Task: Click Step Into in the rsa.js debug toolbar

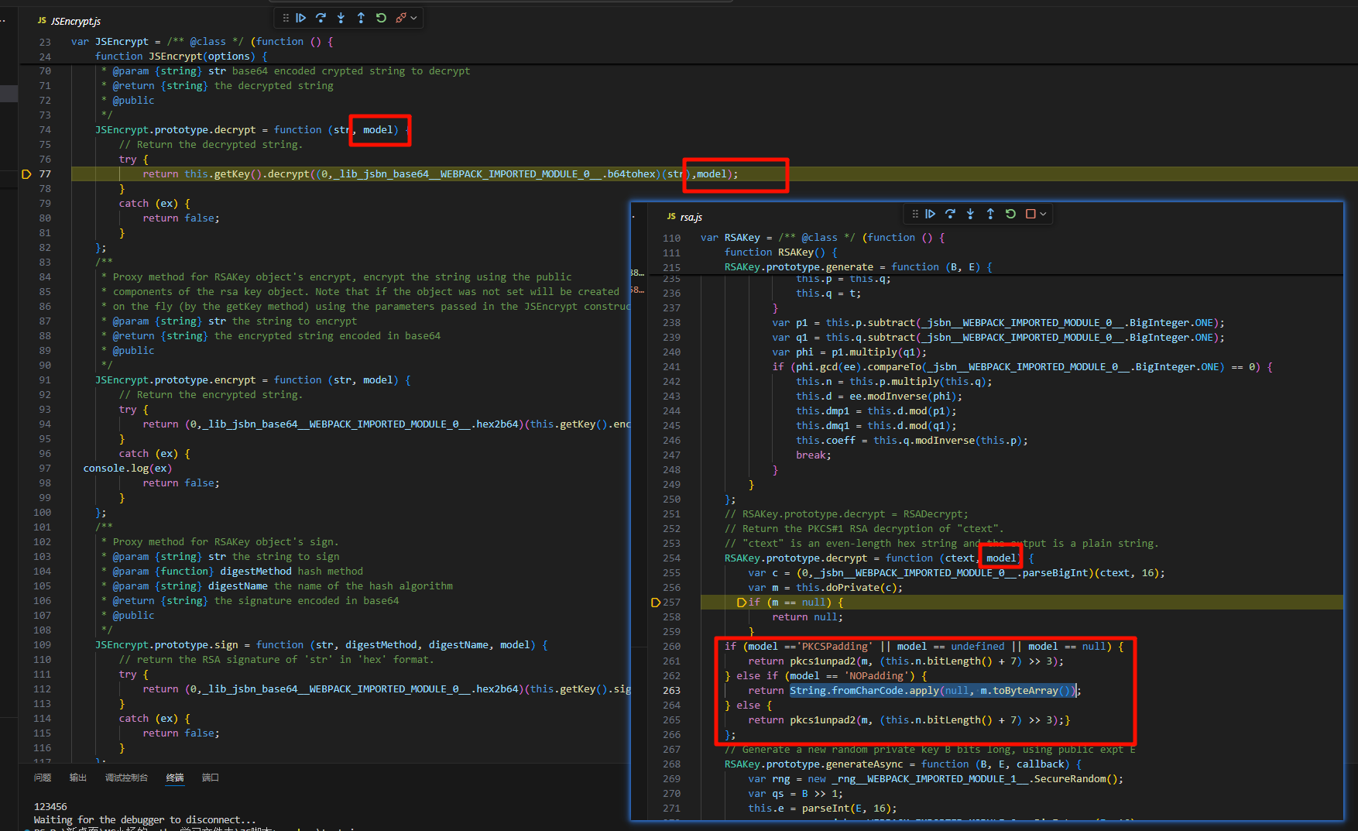Action: (x=970, y=214)
